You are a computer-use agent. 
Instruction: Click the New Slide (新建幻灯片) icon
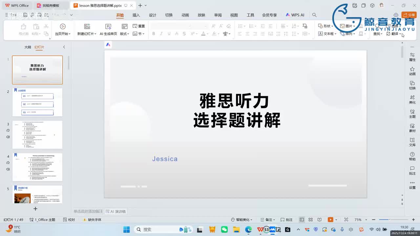(87, 27)
